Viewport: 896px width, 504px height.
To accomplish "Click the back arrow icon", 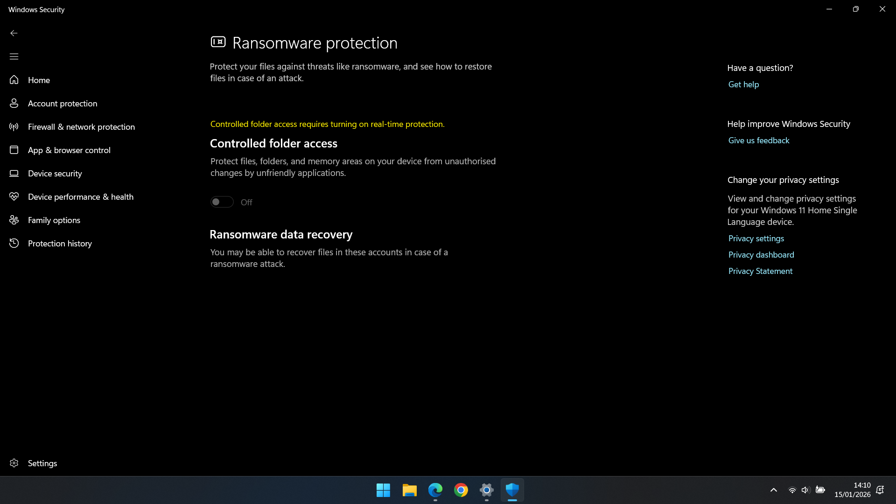I will [x=14, y=33].
